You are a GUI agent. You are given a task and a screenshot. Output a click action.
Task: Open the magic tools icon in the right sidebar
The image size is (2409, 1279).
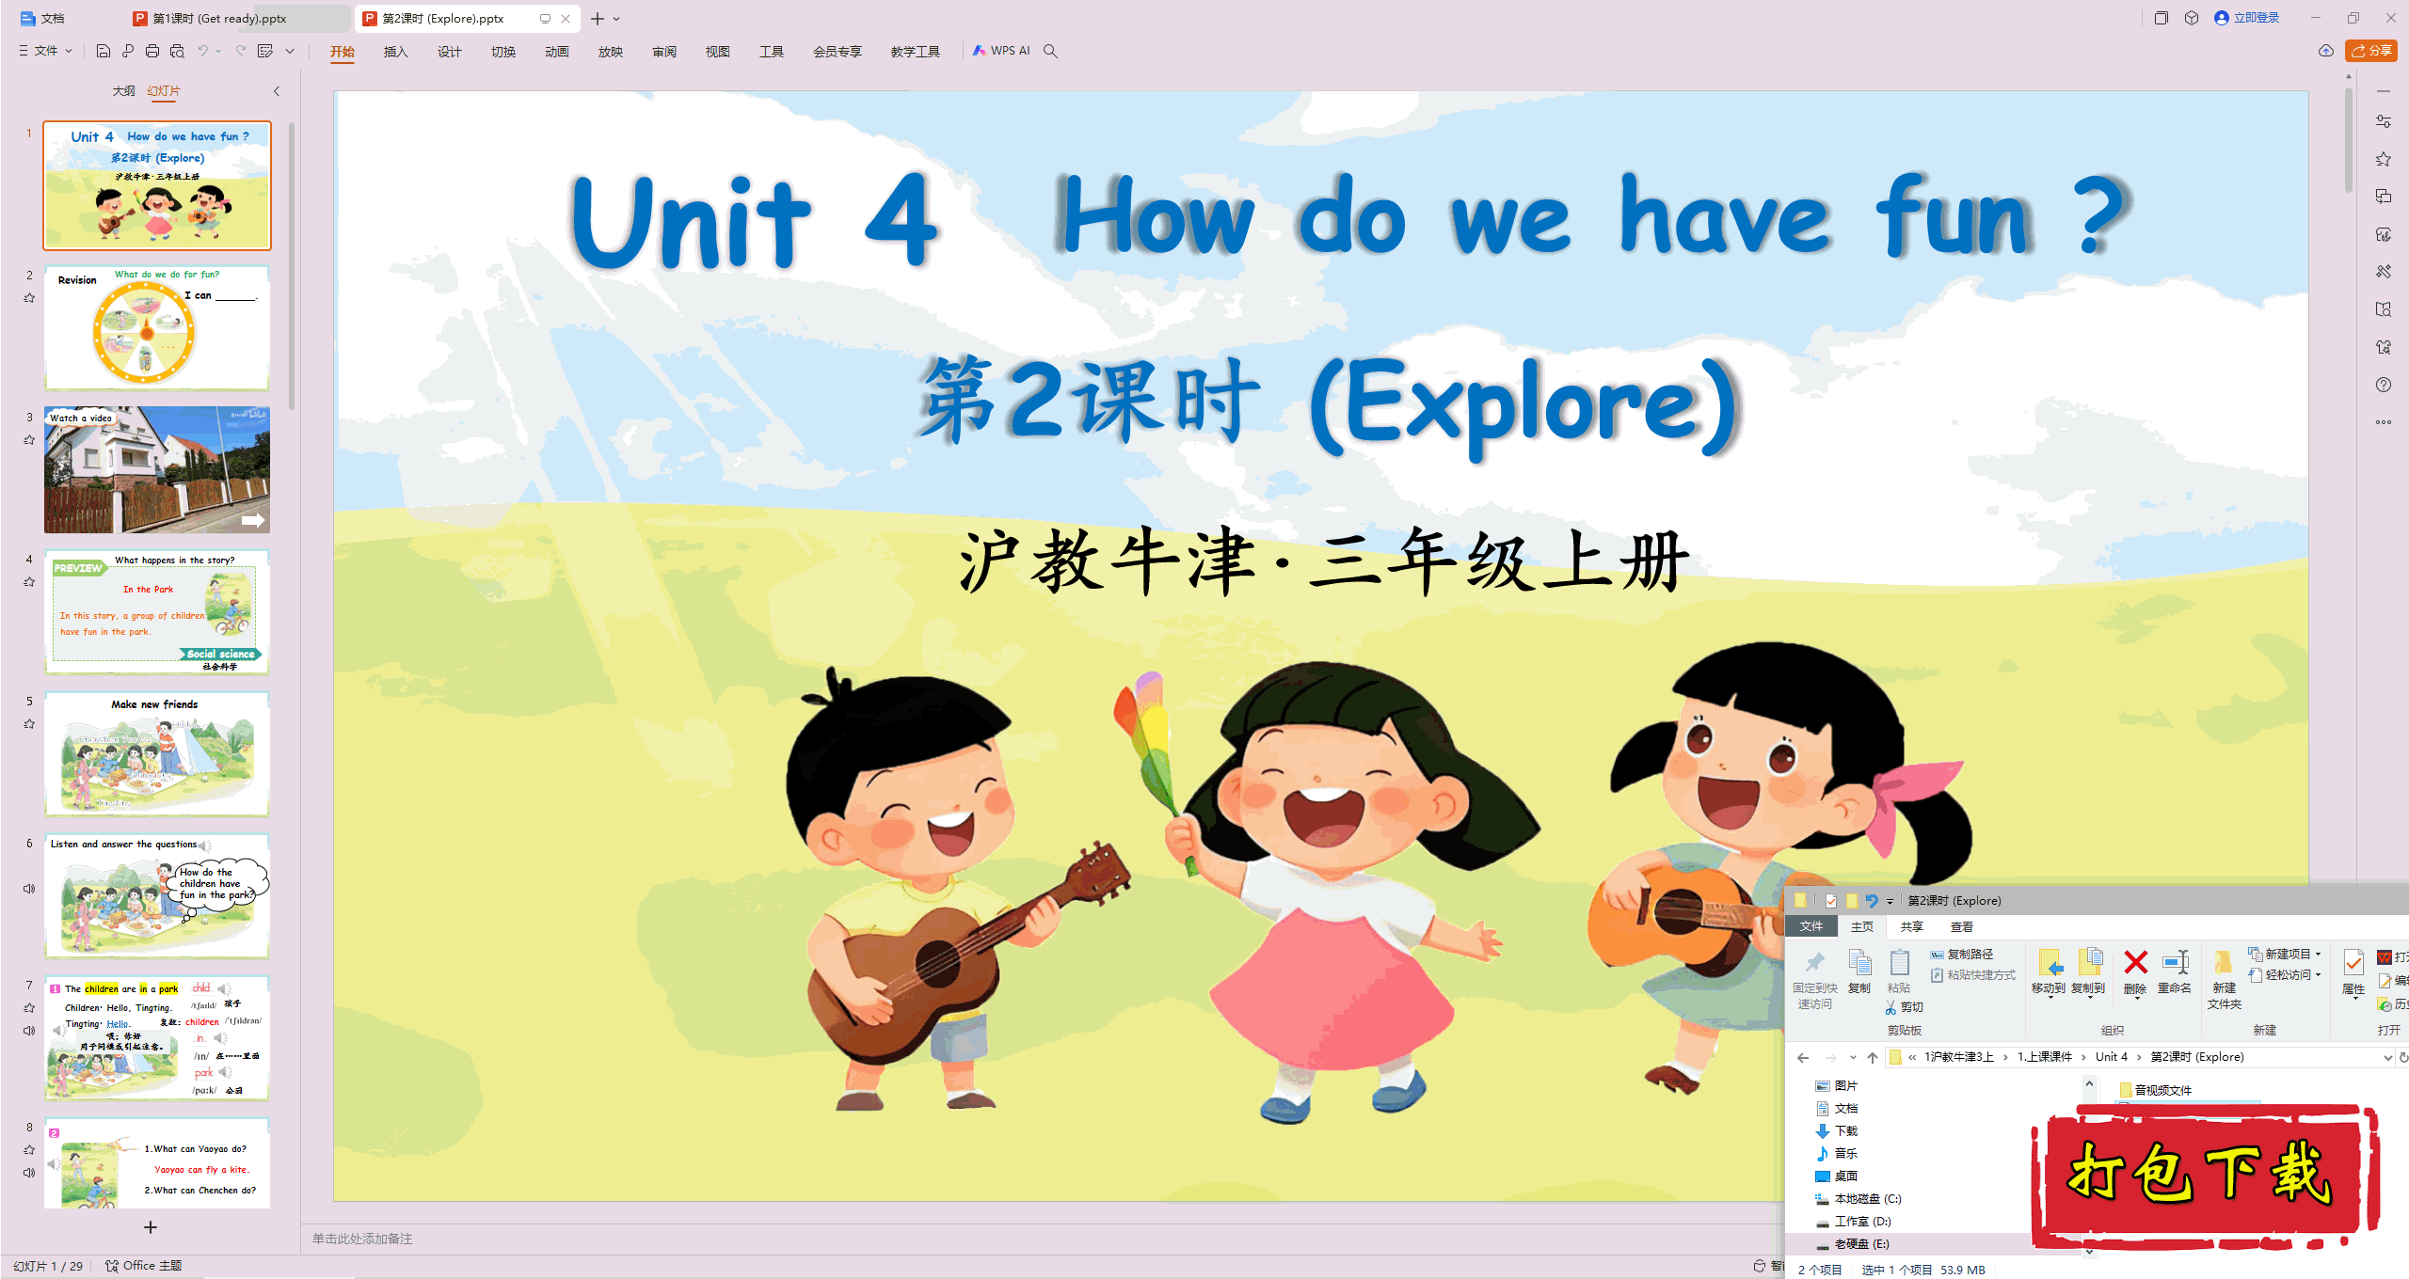click(x=2384, y=272)
